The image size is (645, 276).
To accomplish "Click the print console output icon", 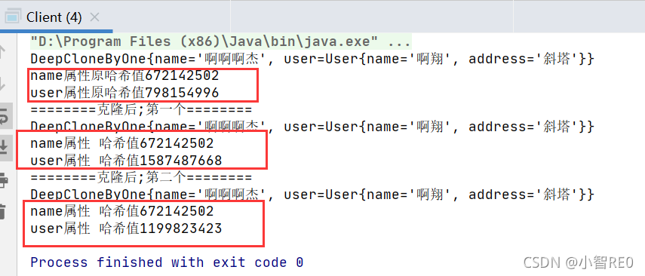I will 3,179.
